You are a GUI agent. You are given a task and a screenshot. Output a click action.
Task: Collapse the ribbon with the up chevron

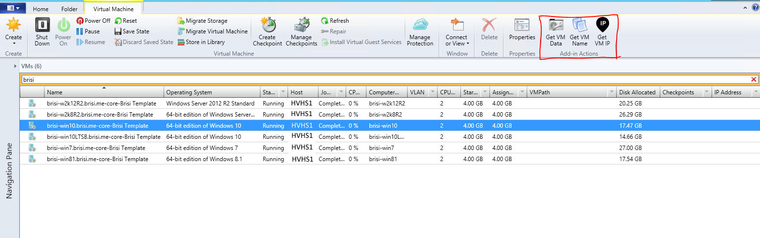(745, 8)
